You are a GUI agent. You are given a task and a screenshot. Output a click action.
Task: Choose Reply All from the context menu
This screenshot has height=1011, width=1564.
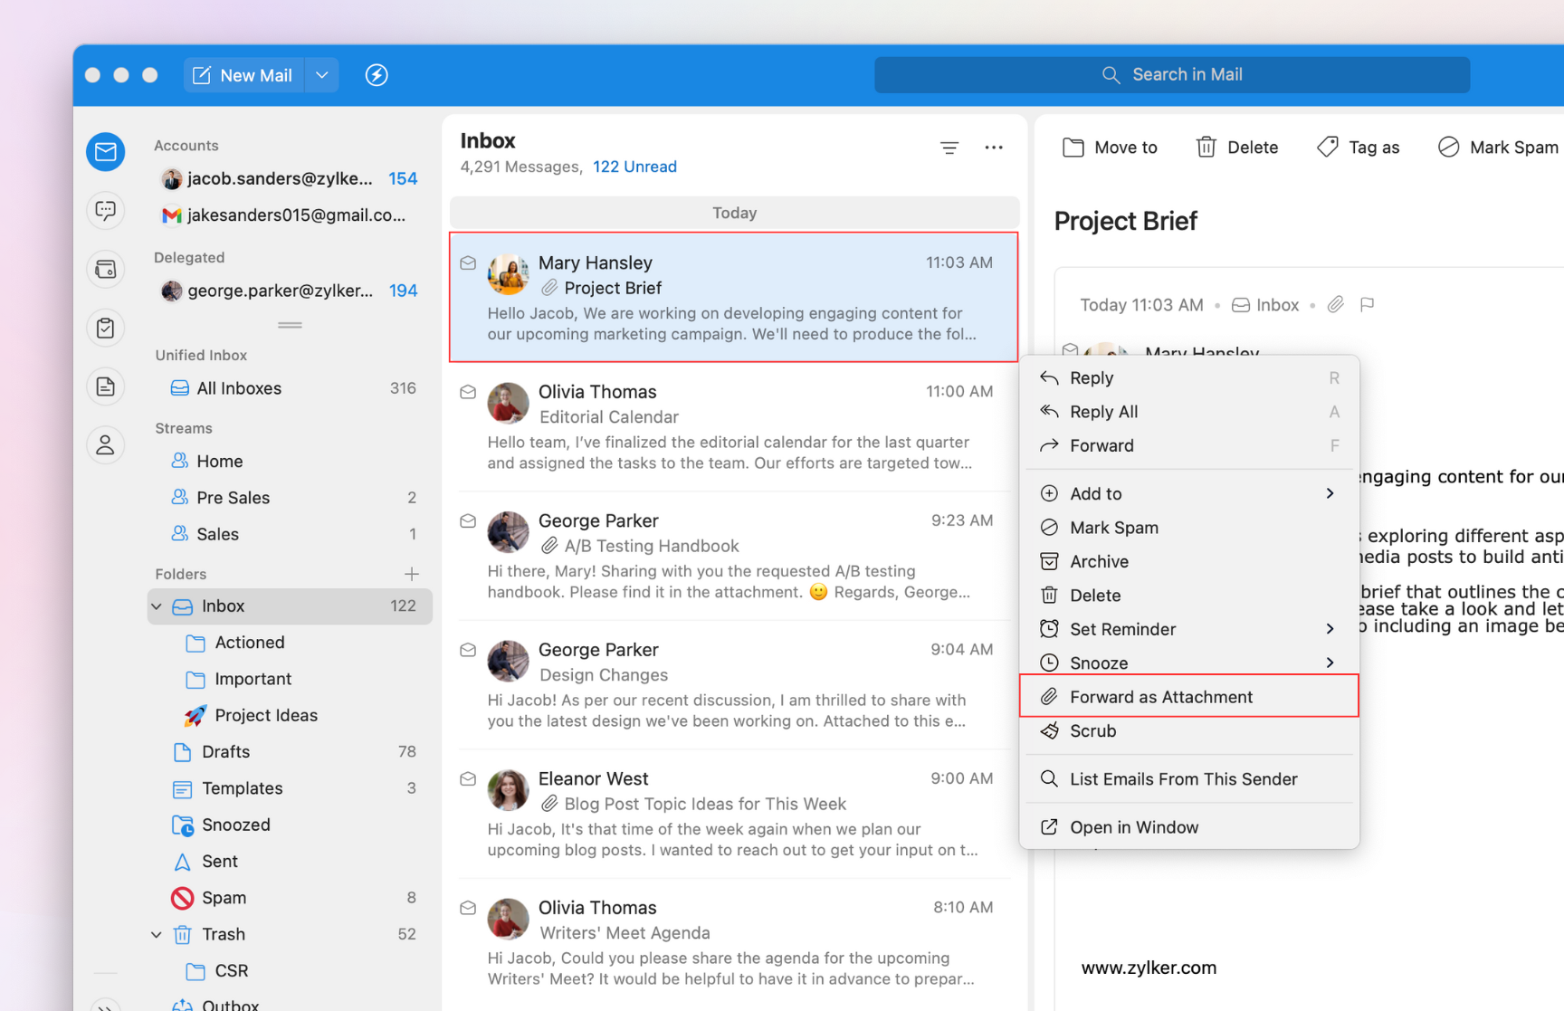[x=1189, y=412]
